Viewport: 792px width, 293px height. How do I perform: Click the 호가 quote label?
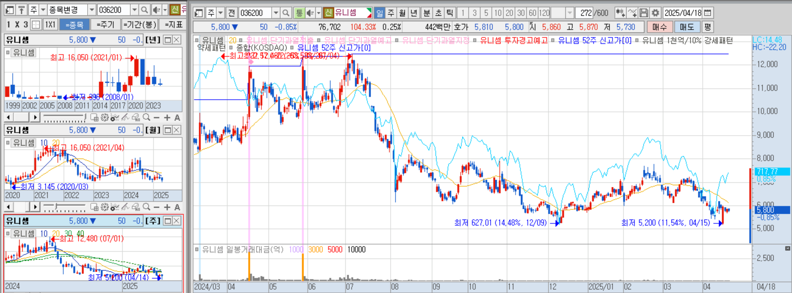click(x=461, y=27)
